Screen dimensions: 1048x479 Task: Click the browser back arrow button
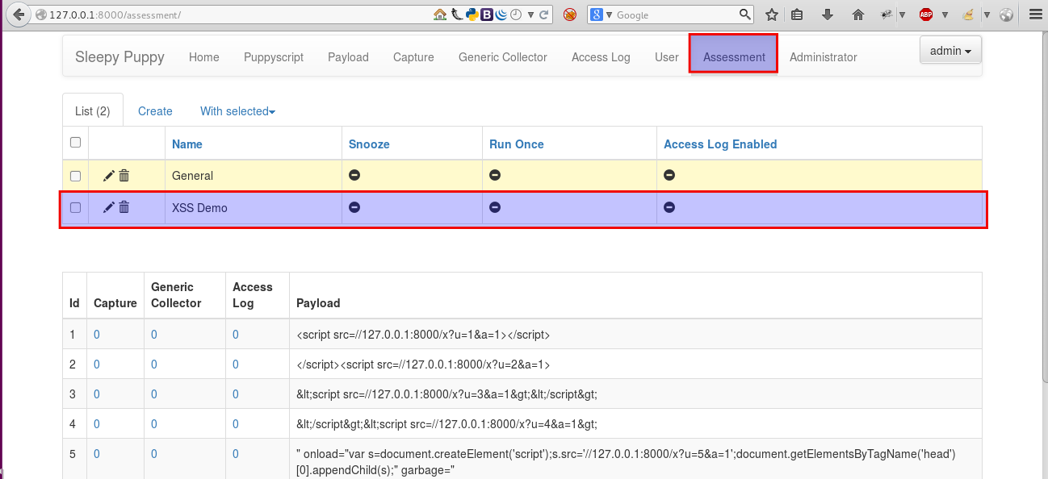(18, 14)
